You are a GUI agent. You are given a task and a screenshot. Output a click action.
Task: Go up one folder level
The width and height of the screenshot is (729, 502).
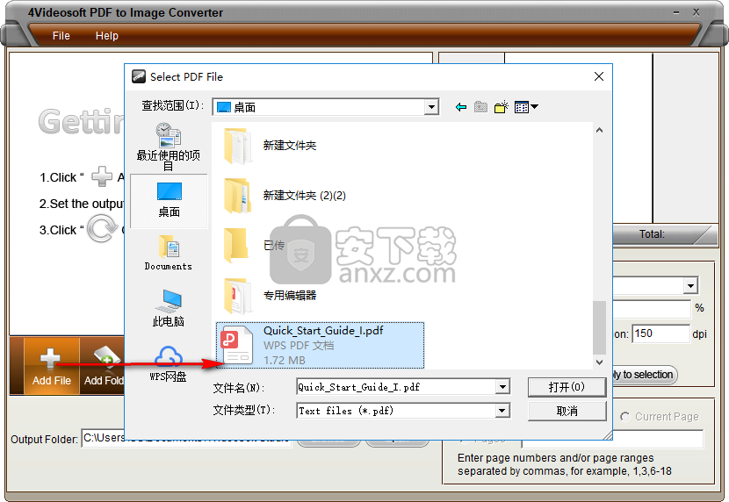[480, 107]
